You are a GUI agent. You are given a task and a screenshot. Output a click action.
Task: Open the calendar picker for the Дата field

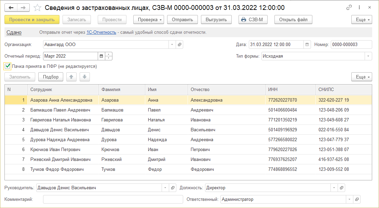[307, 45]
